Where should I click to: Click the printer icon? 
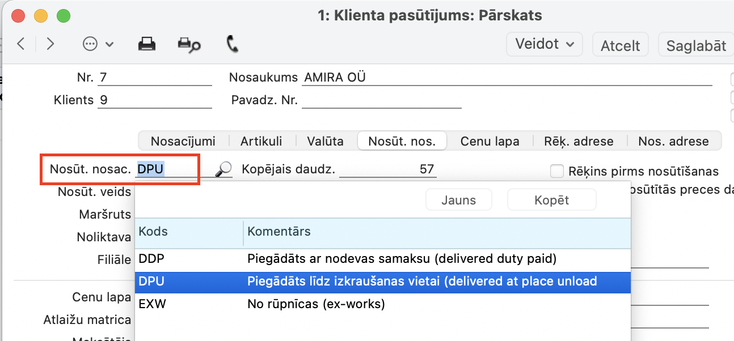[147, 44]
